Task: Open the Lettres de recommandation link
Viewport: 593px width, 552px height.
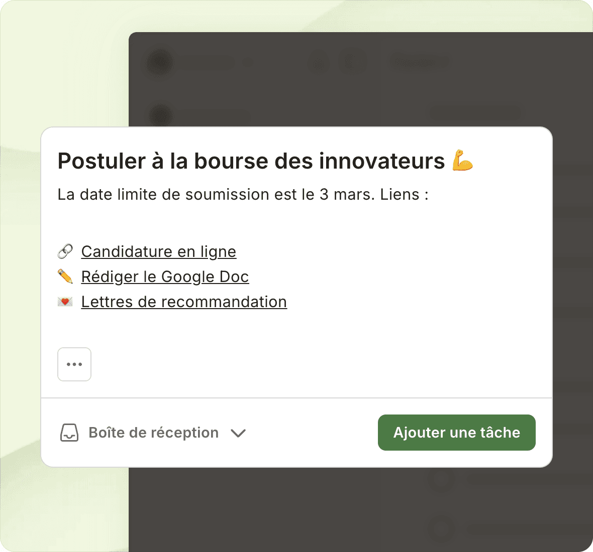Action: (184, 302)
